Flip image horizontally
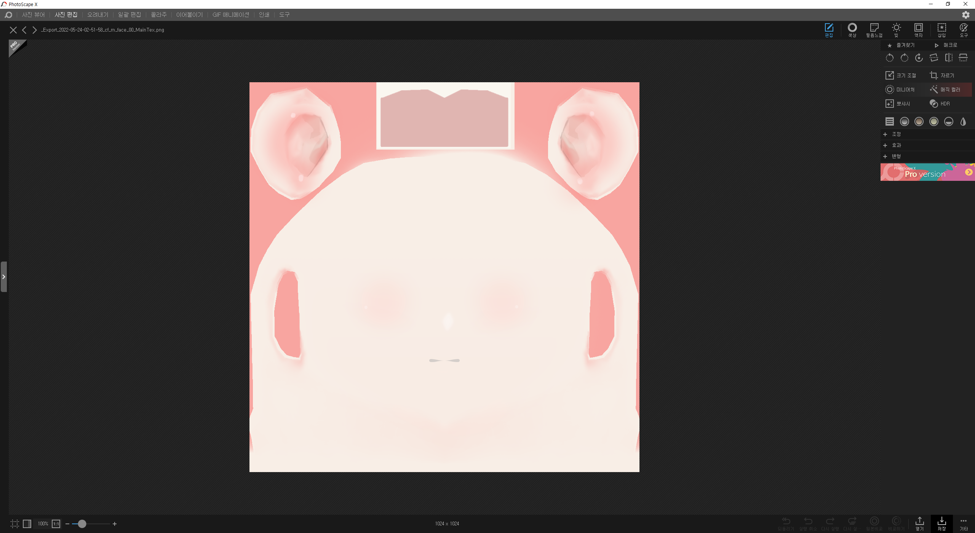 tap(949, 58)
